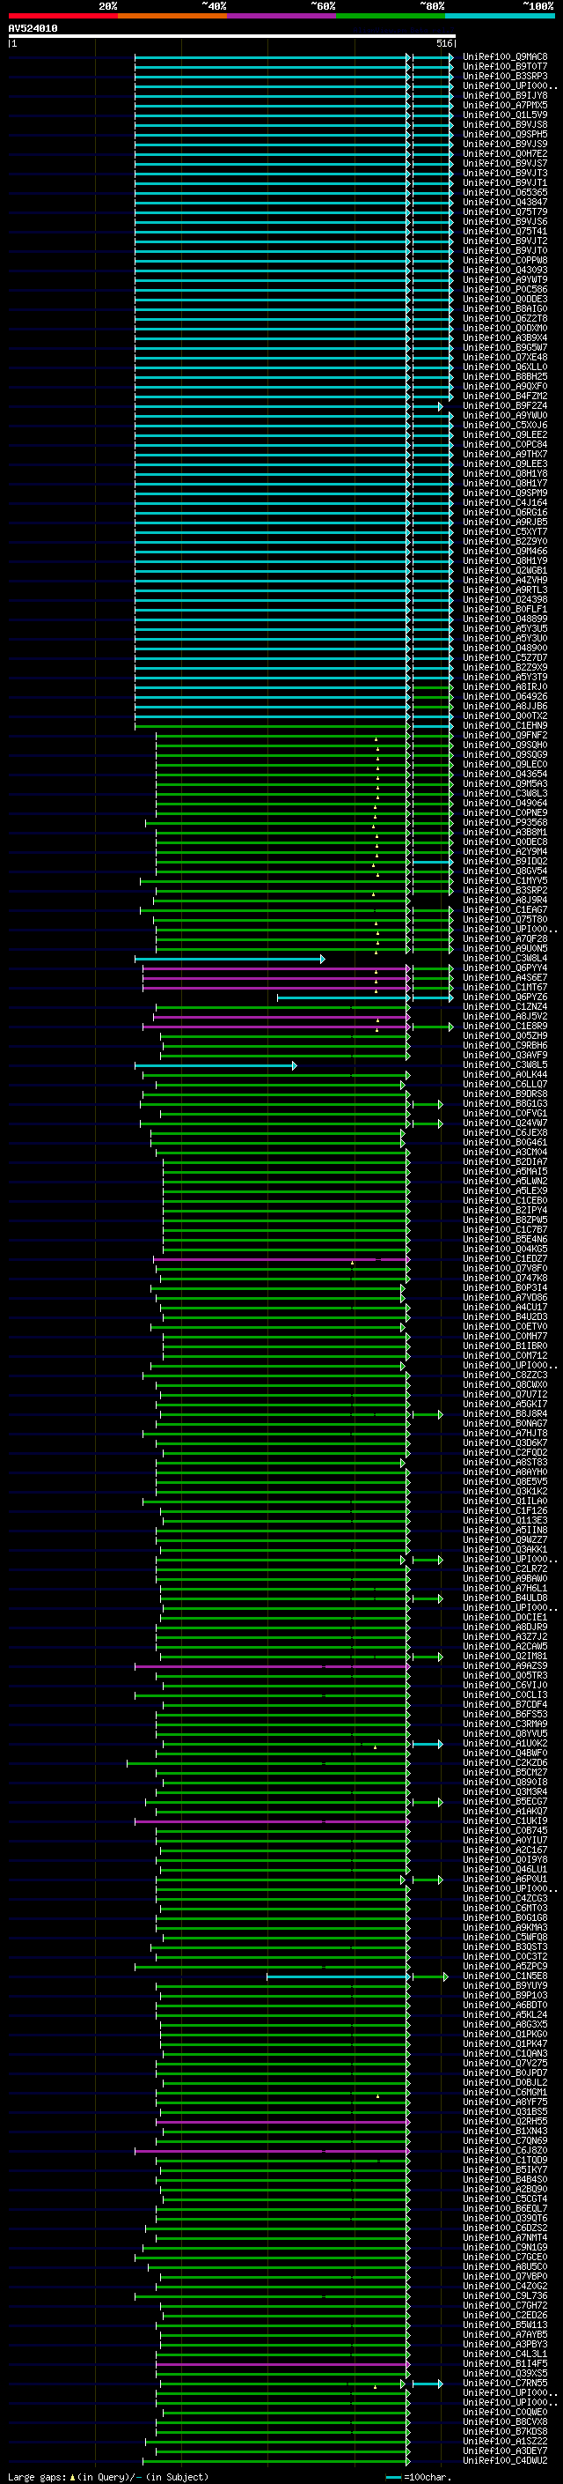Viewport: 563px width, 2484px height.
Task: Select hit label UniRef100_C1EDZ7
Action: 505,1259
